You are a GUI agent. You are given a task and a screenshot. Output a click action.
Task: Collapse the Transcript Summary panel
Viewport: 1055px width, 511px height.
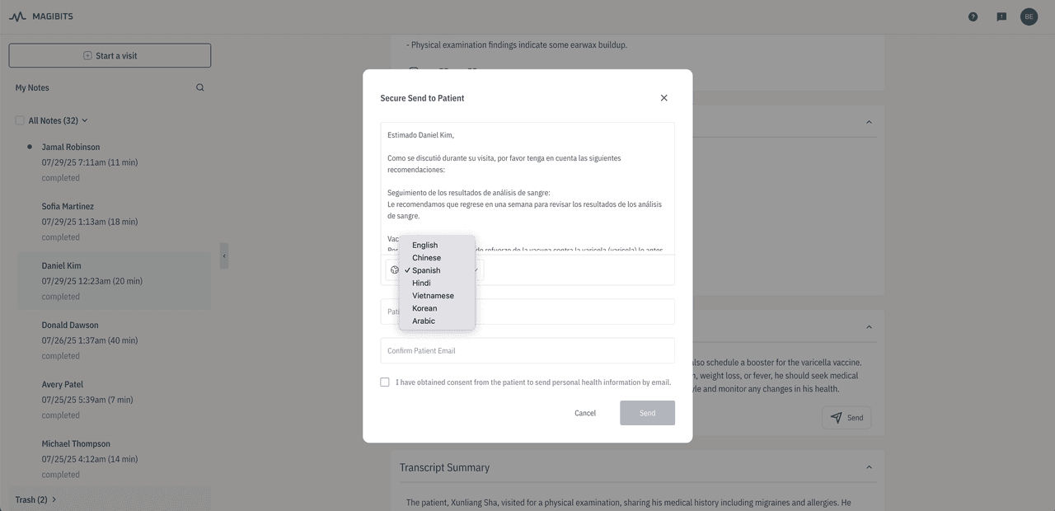click(869, 466)
